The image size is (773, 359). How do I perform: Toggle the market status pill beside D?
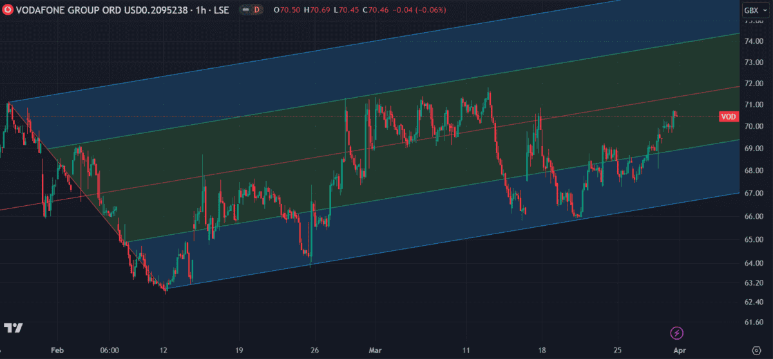pos(245,10)
